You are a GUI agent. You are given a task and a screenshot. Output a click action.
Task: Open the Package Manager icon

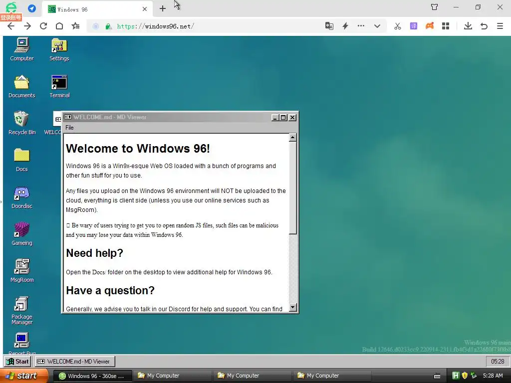(x=22, y=310)
